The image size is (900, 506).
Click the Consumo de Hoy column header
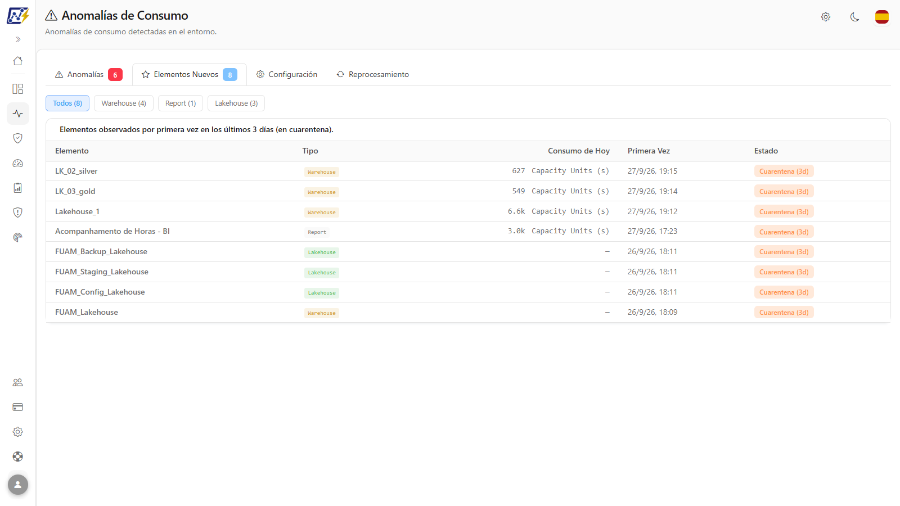click(x=579, y=151)
